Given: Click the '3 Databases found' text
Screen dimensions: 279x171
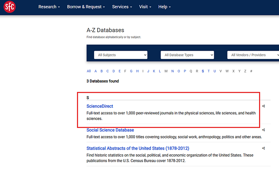Looking at the screenshot, I should pyautogui.click(x=103, y=81).
